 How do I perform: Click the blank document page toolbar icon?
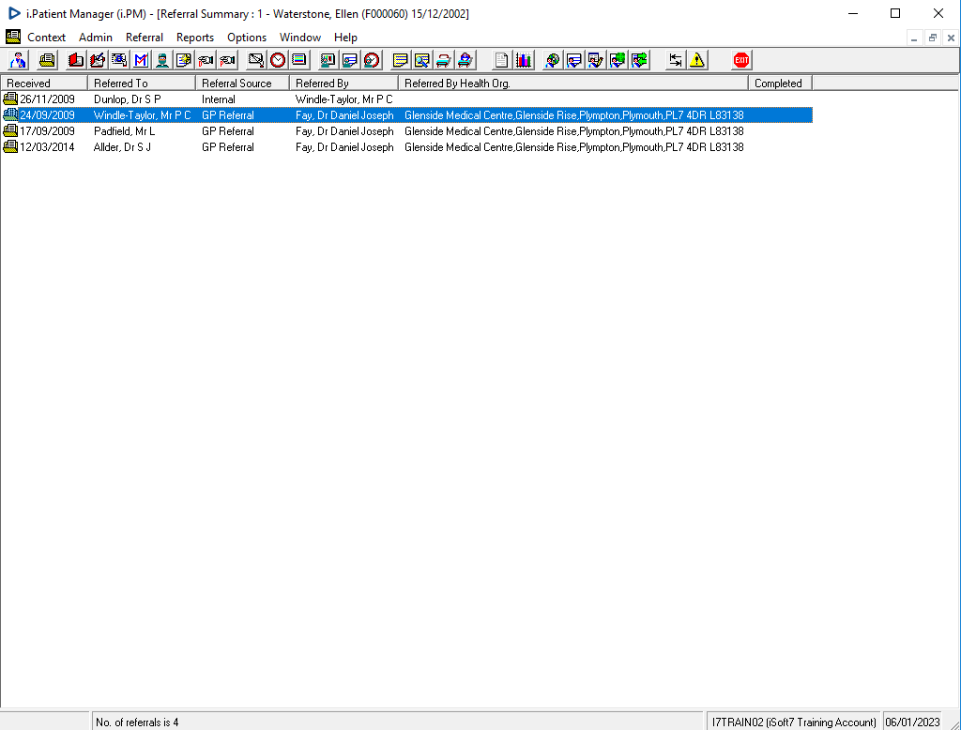pyautogui.click(x=502, y=60)
